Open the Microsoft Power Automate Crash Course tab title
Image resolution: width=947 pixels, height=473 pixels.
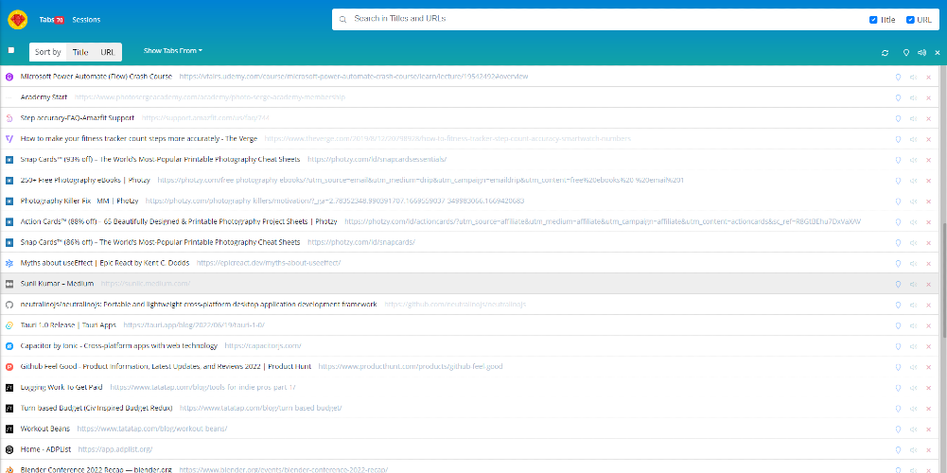(x=96, y=77)
